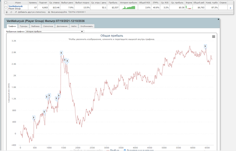
Task: Open the Турниры tab
Action: (24, 26)
